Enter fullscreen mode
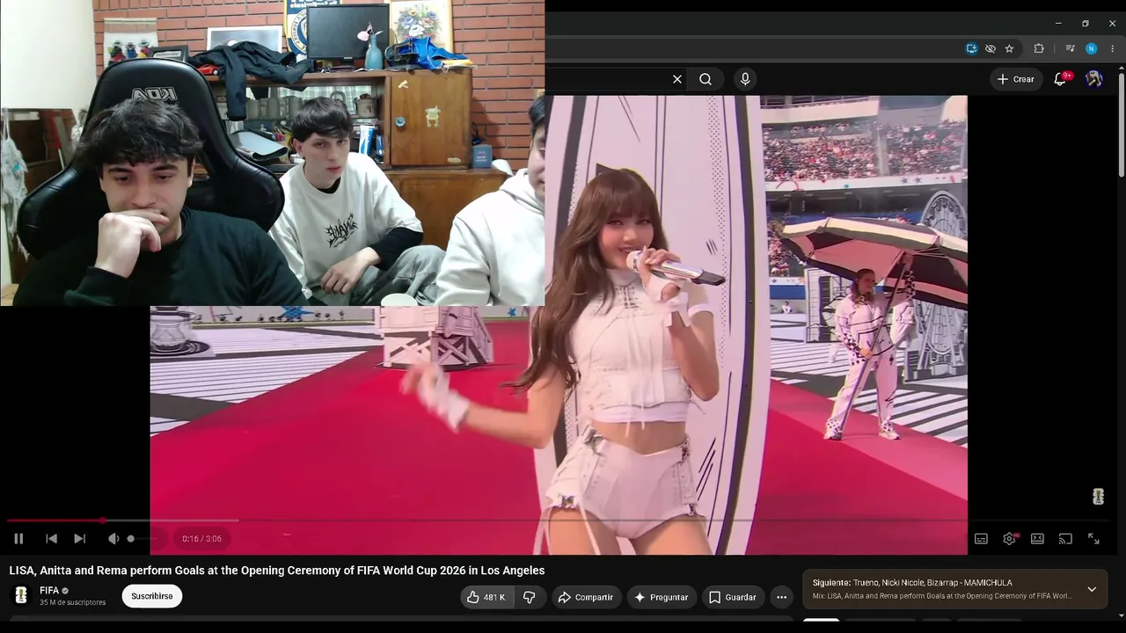The width and height of the screenshot is (1126, 633). click(1093, 539)
